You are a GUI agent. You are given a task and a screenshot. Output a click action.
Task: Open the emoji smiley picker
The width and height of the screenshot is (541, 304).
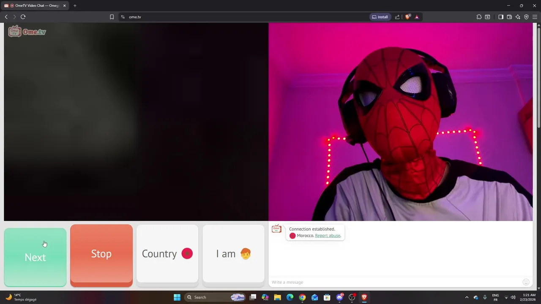(x=526, y=282)
